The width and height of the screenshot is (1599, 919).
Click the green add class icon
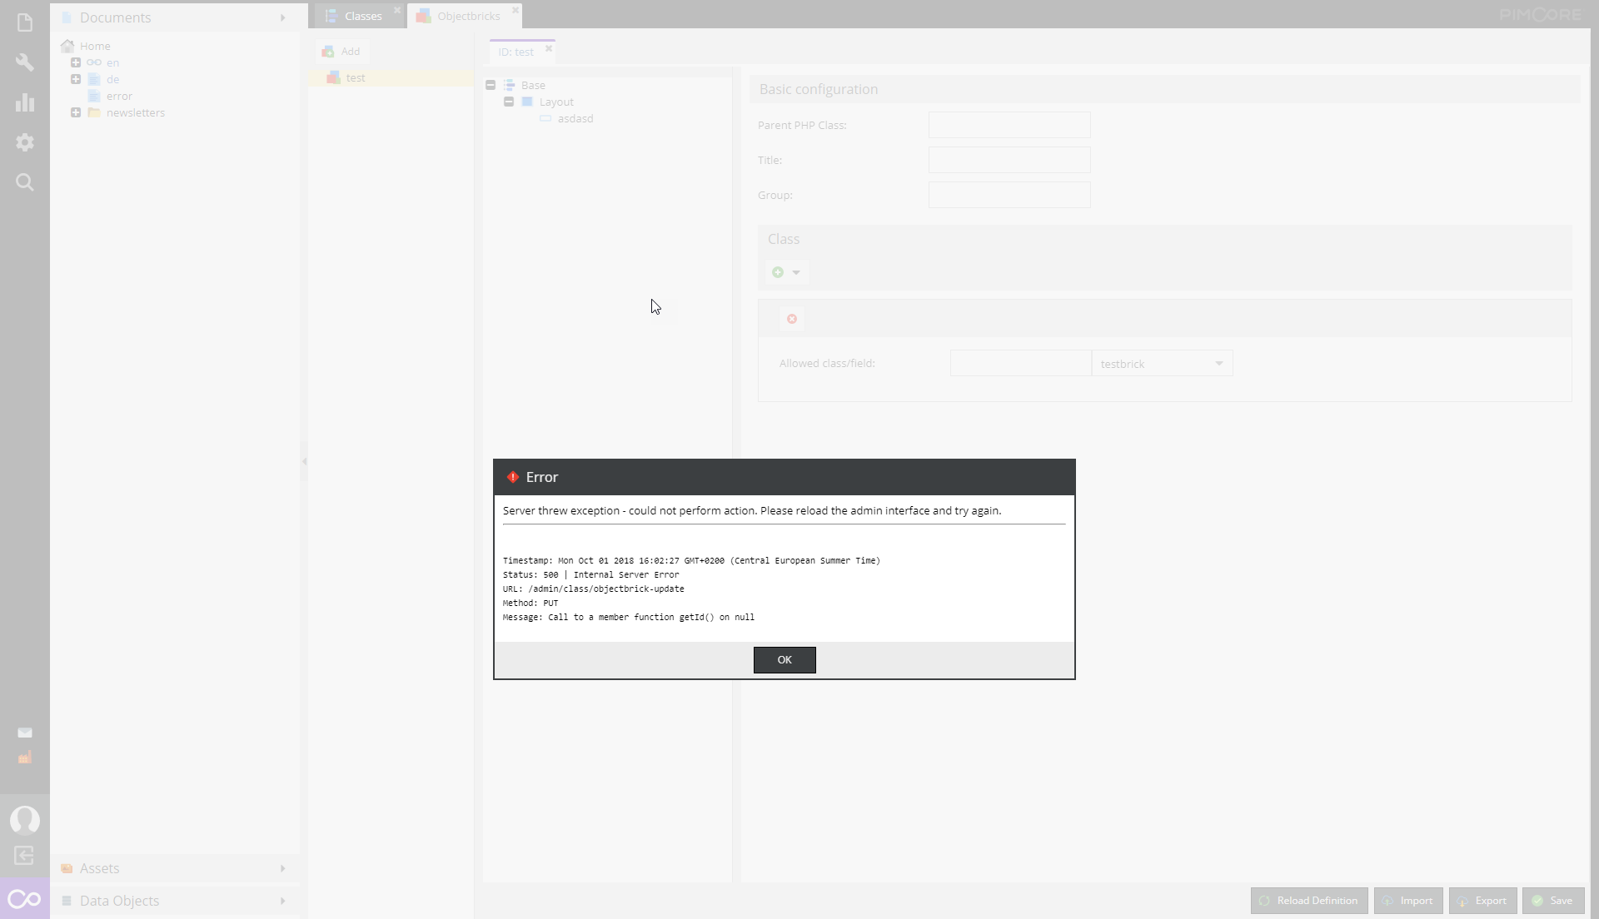point(778,272)
